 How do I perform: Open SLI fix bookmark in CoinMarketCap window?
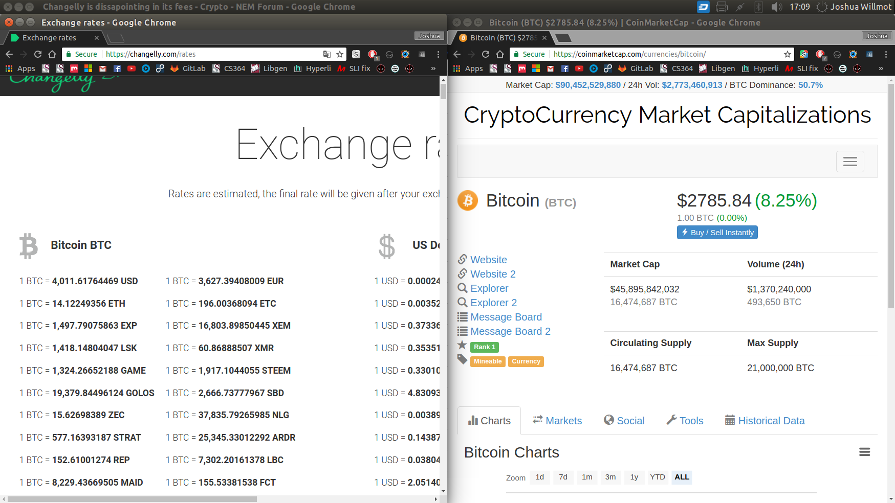[801, 68]
